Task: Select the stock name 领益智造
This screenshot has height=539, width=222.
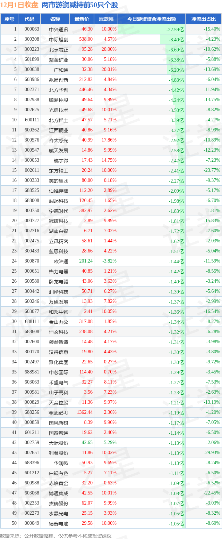Action: coord(59,342)
